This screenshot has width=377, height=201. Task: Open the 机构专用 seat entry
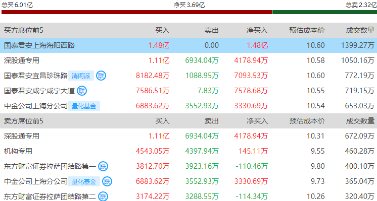[x=18, y=151]
